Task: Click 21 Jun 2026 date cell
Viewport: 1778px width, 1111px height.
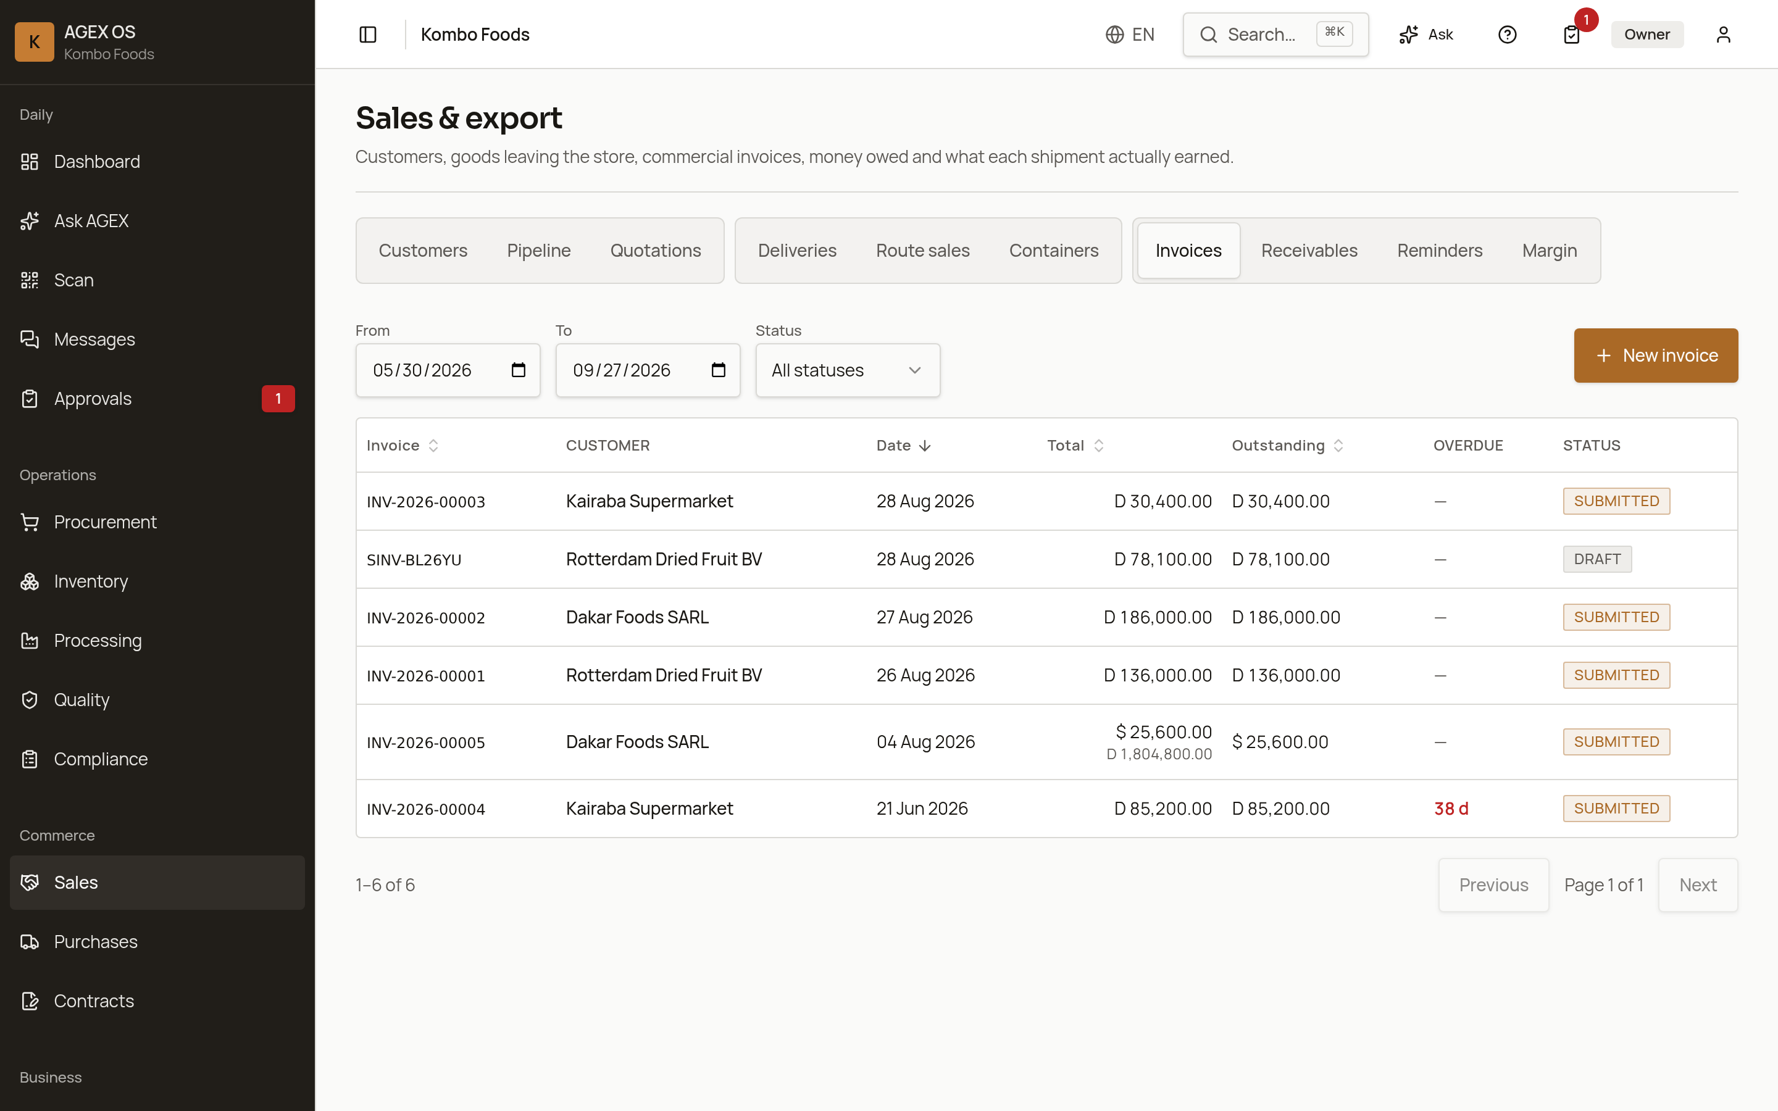Action: point(921,809)
